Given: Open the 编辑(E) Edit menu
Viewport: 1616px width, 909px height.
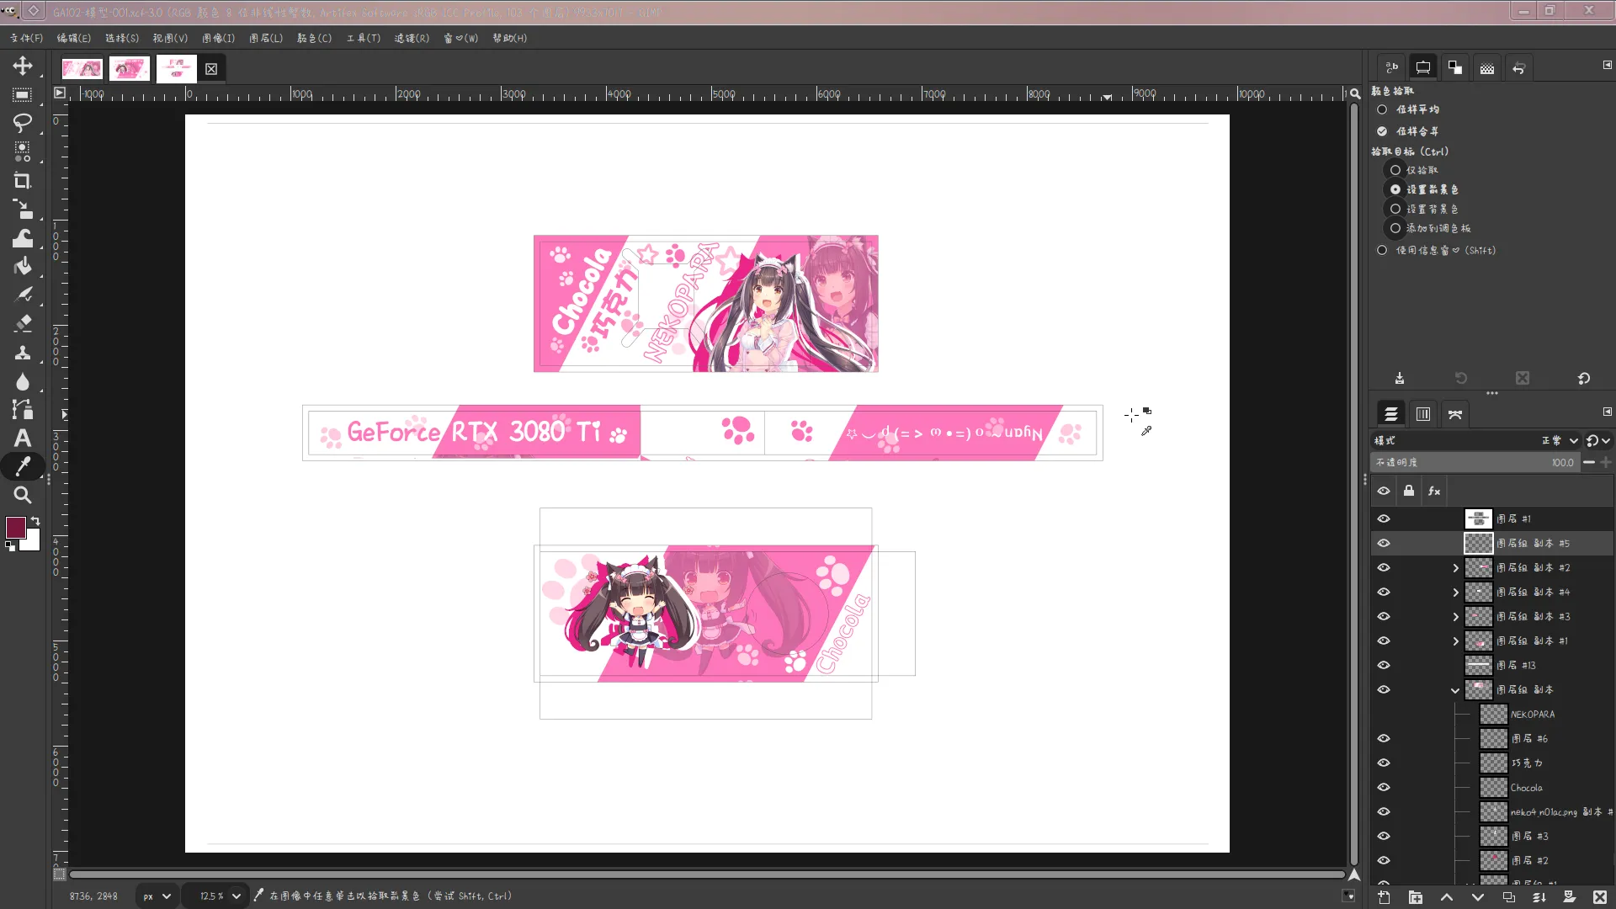Looking at the screenshot, I should (74, 38).
